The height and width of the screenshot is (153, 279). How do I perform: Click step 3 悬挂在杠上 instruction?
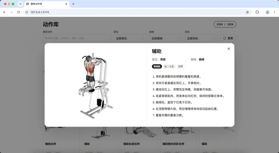183,89
